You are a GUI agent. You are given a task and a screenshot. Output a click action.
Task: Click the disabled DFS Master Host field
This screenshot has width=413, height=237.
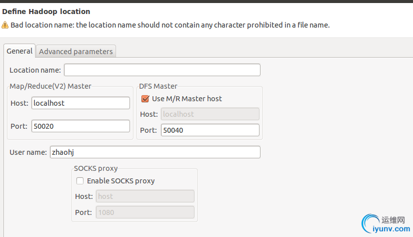point(210,114)
